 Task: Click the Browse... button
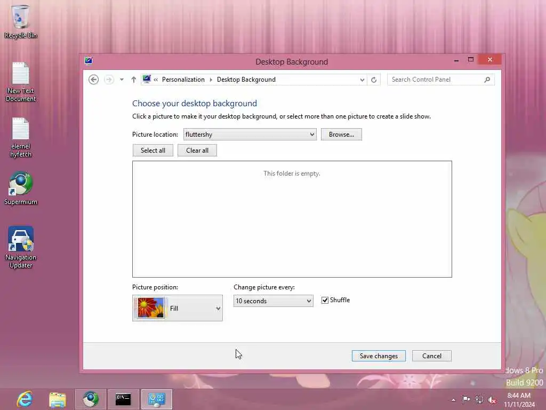pyautogui.click(x=341, y=134)
